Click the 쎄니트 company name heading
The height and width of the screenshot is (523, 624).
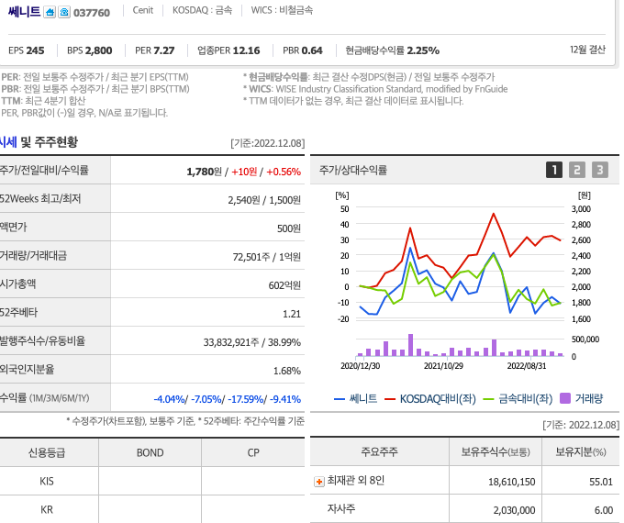tap(24, 12)
